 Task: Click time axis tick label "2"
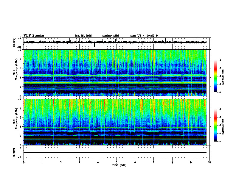tap(61, 162)
